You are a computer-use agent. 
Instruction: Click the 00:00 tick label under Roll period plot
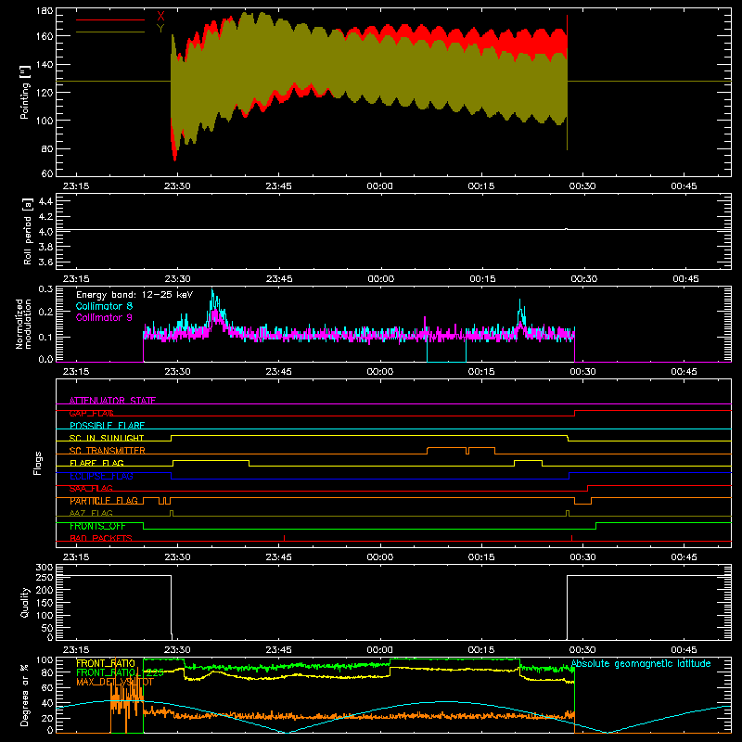pyautogui.click(x=380, y=279)
